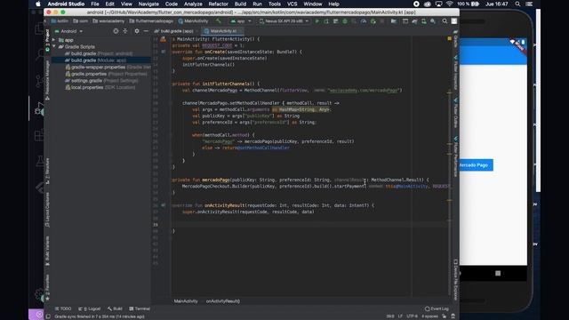The image size is (569, 320).
Task: Open the TODO tool window
Action: click(63, 308)
